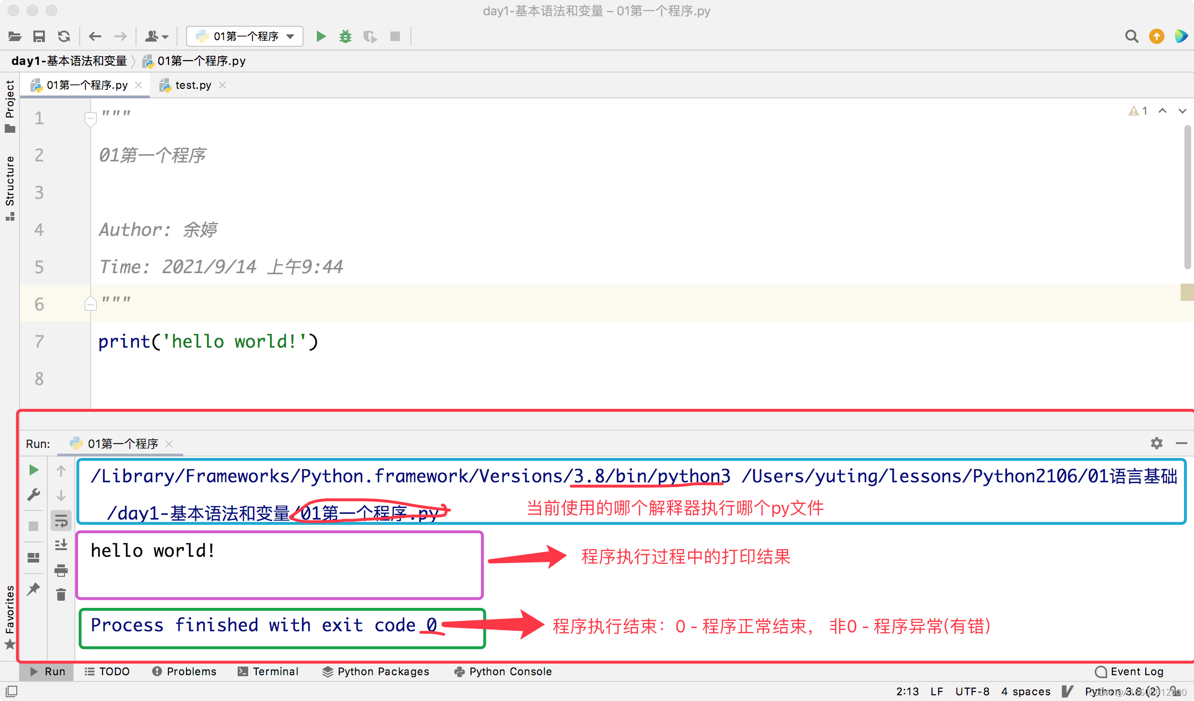The image size is (1194, 701).
Task: Click the editor vertical scrollbar
Action: point(1187,197)
